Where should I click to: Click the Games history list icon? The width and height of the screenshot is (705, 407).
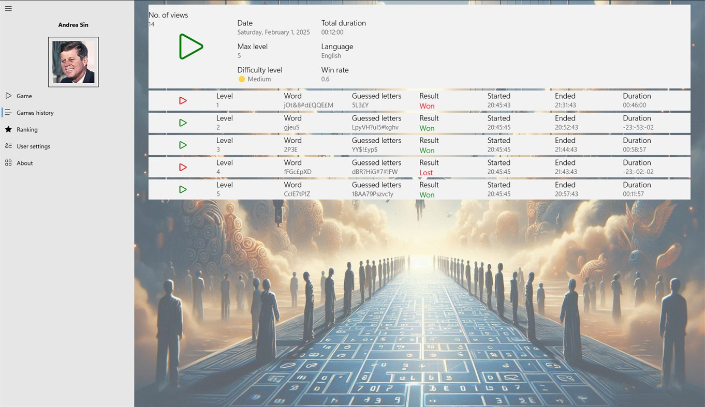click(x=8, y=113)
